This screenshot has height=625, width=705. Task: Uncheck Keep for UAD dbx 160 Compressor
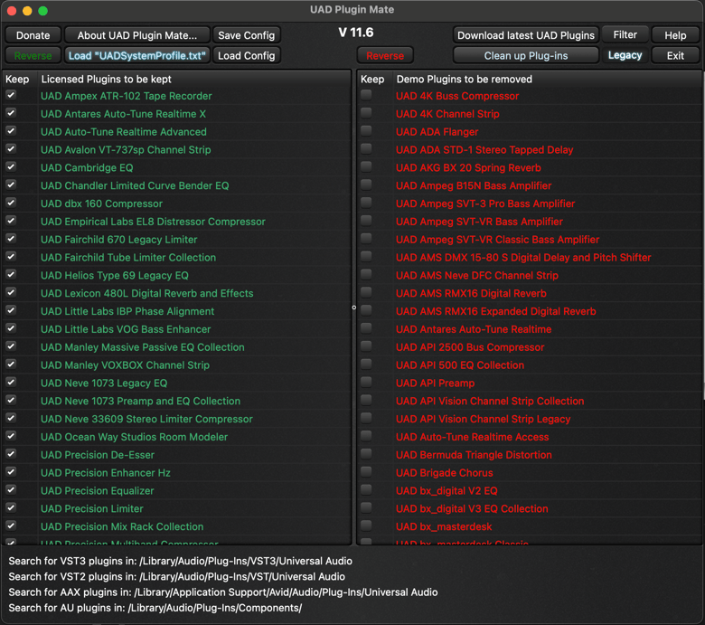(x=11, y=203)
